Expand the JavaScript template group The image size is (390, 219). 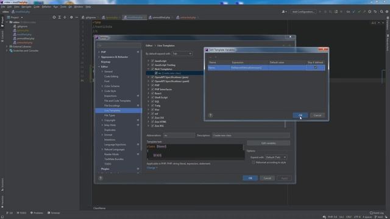click(149, 61)
